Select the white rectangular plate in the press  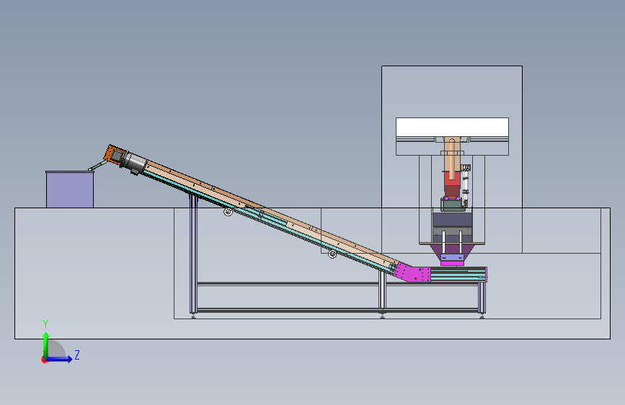tap(452, 127)
